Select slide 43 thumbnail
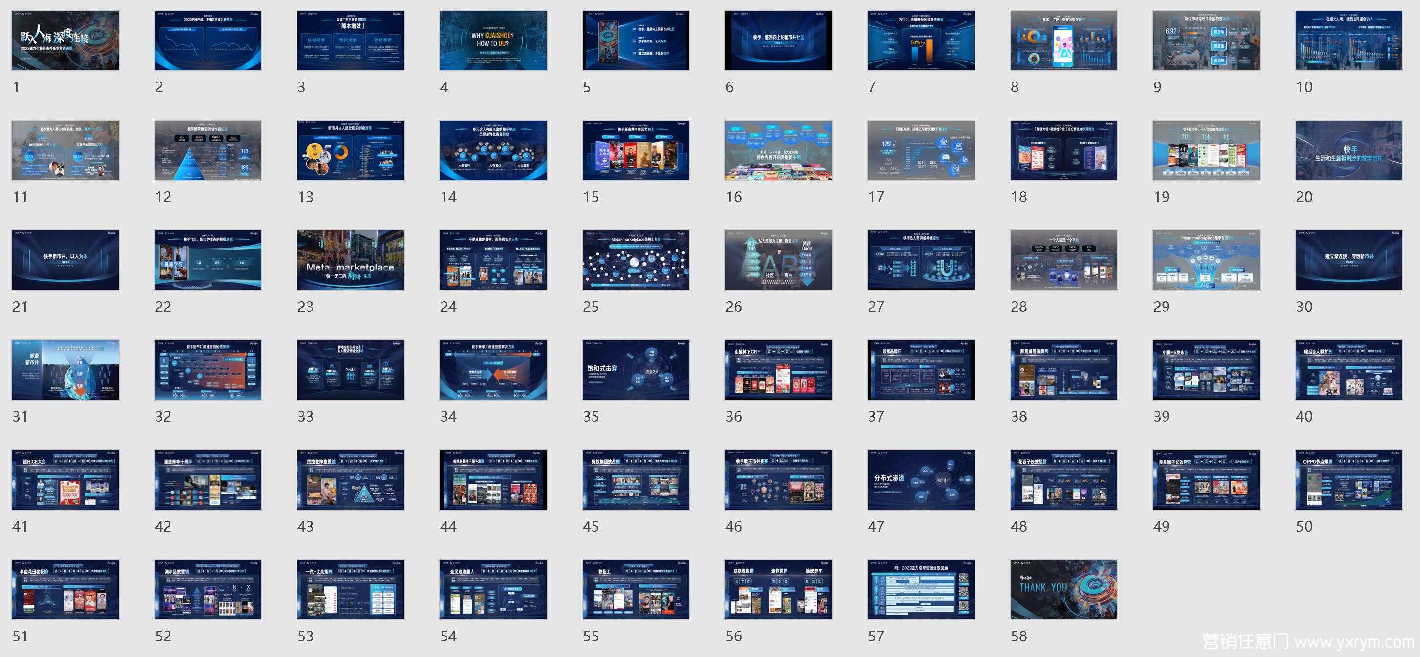Image resolution: width=1420 pixels, height=657 pixels. (x=351, y=480)
